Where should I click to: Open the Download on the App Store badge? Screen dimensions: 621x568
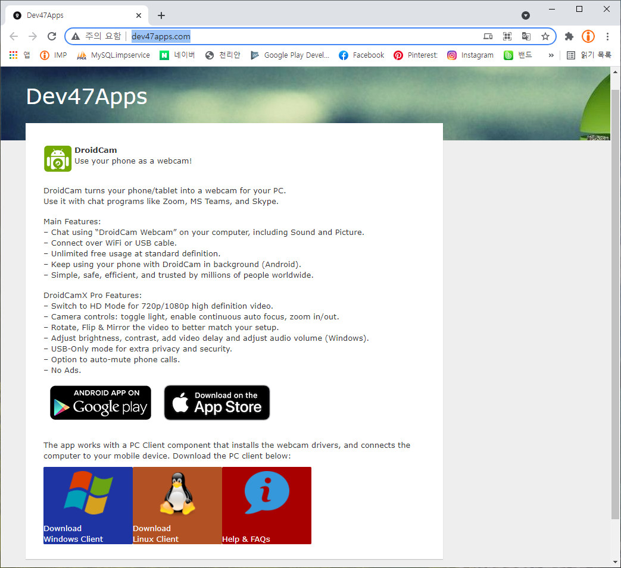(x=217, y=403)
